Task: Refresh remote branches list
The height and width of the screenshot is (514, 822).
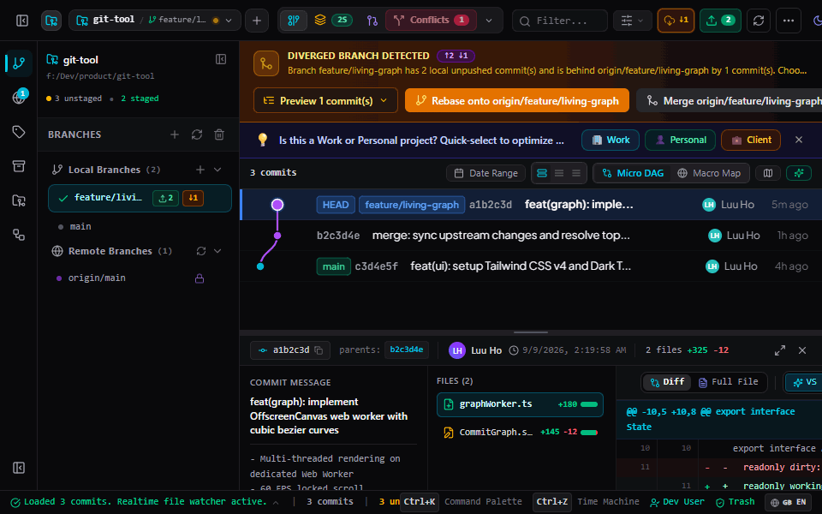Action: (x=201, y=251)
